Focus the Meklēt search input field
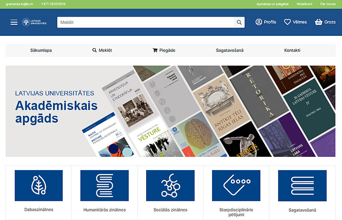 pyautogui.click(x=145, y=22)
